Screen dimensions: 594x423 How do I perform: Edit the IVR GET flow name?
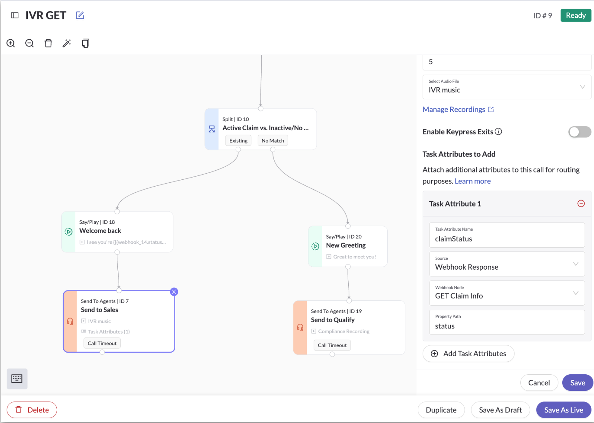point(80,15)
